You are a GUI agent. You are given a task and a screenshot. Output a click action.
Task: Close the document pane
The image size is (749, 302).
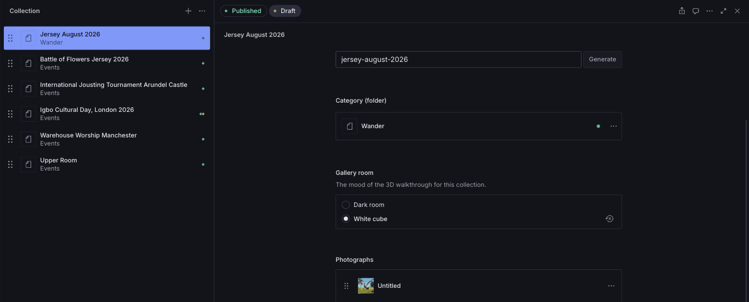(738, 11)
